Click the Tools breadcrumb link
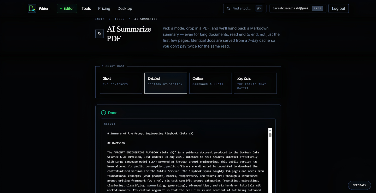The image size is (376, 193). click(120, 19)
